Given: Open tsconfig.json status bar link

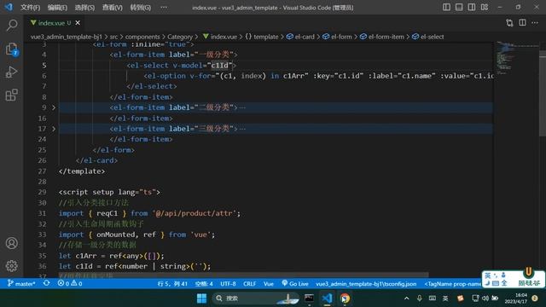Looking at the screenshot, I should (366, 284).
